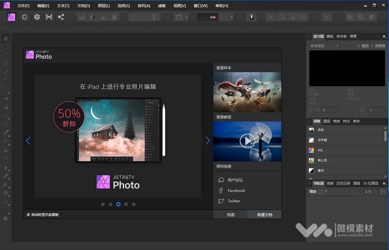Choose the 白平衡 adjustment
This screenshot has width=389, height=250.
point(346,140)
